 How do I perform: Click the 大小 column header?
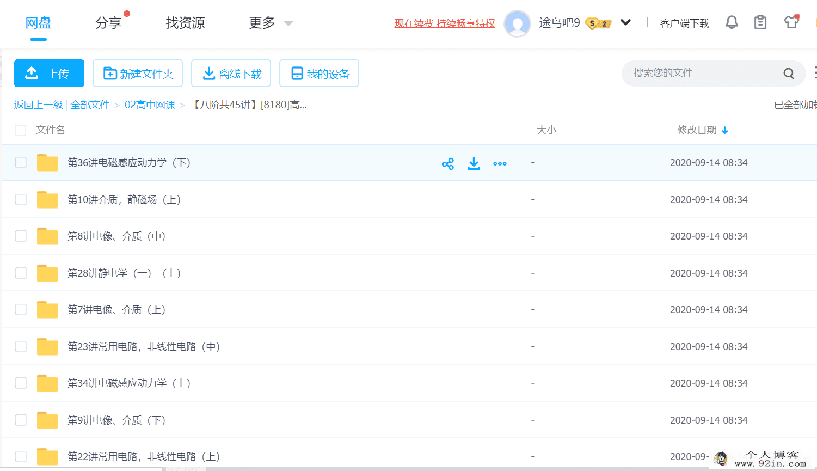(546, 130)
